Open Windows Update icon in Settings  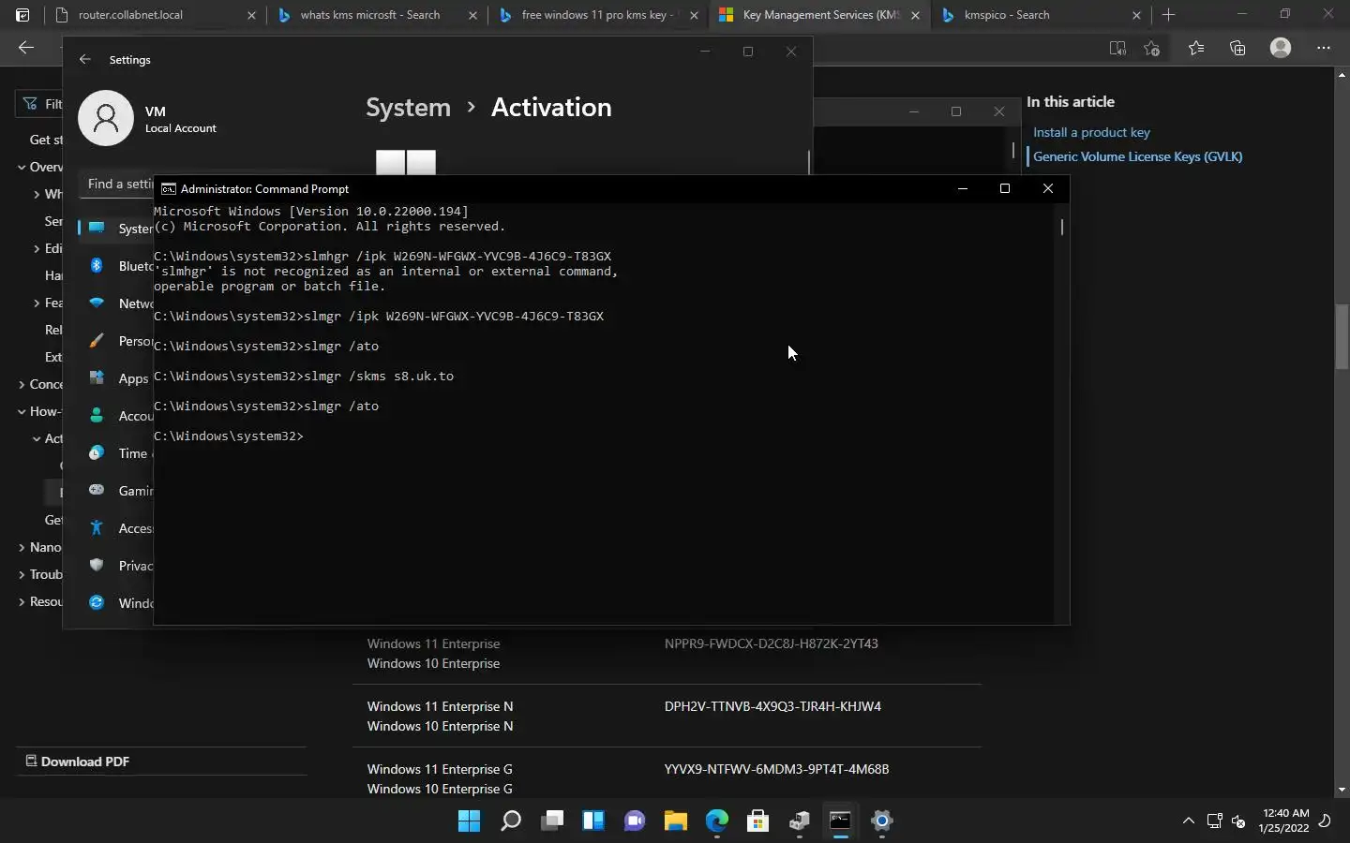click(97, 603)
